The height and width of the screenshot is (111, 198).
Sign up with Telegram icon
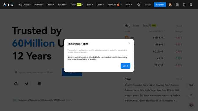(x=26, y=84)
